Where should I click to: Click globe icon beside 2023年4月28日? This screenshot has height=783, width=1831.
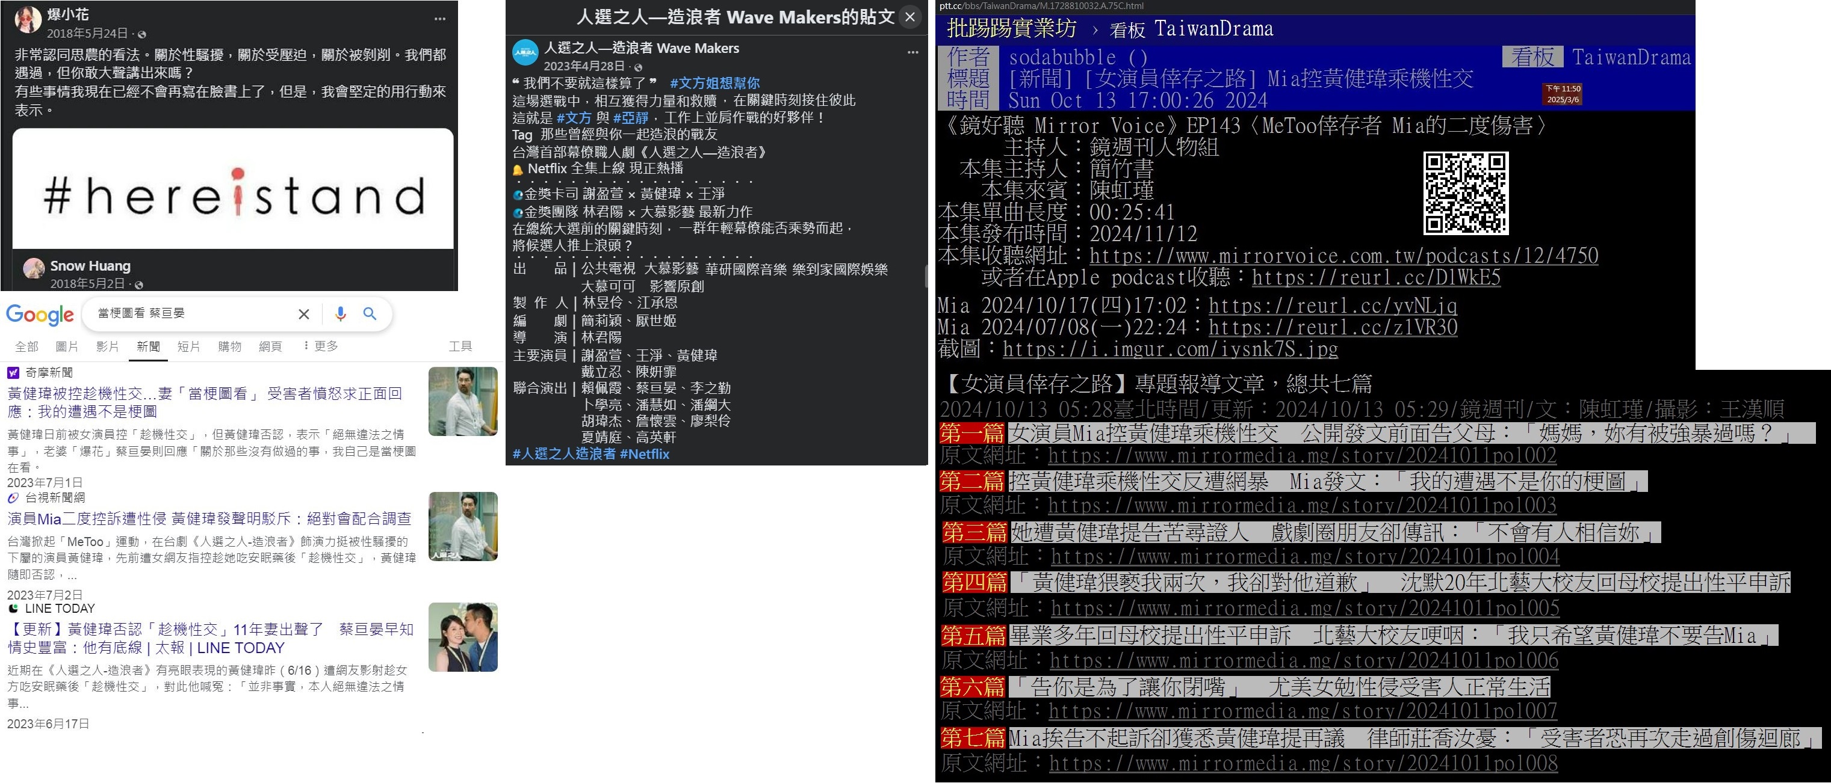638,67
